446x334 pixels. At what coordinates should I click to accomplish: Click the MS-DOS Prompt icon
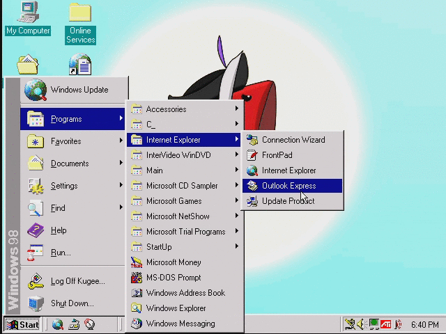pos(137,278)
